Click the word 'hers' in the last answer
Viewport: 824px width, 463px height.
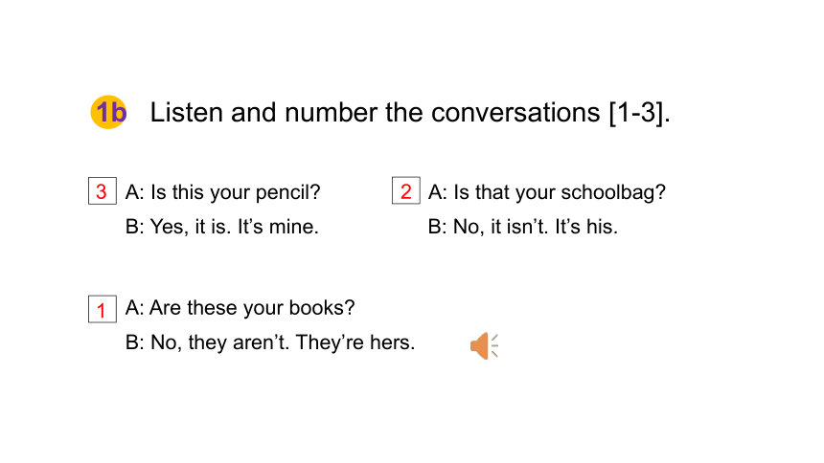pos(389,342)
